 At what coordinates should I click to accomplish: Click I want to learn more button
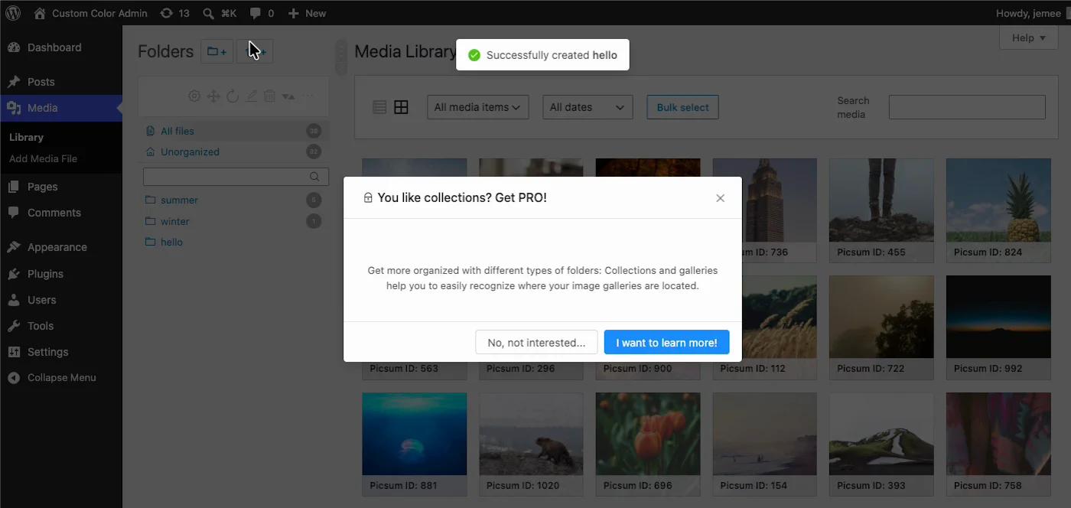point(667,343)
